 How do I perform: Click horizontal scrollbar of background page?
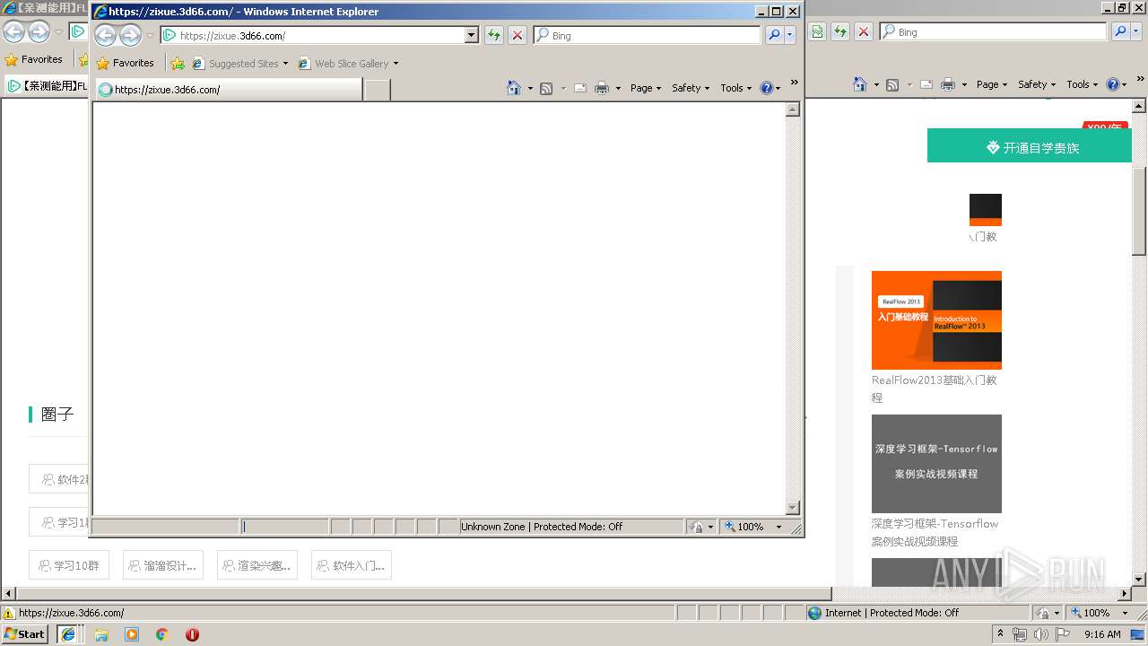click(x=423, y=593)
